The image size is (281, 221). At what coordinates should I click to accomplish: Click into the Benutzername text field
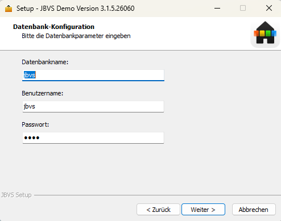pyautogui.click(x=93, y=106)
